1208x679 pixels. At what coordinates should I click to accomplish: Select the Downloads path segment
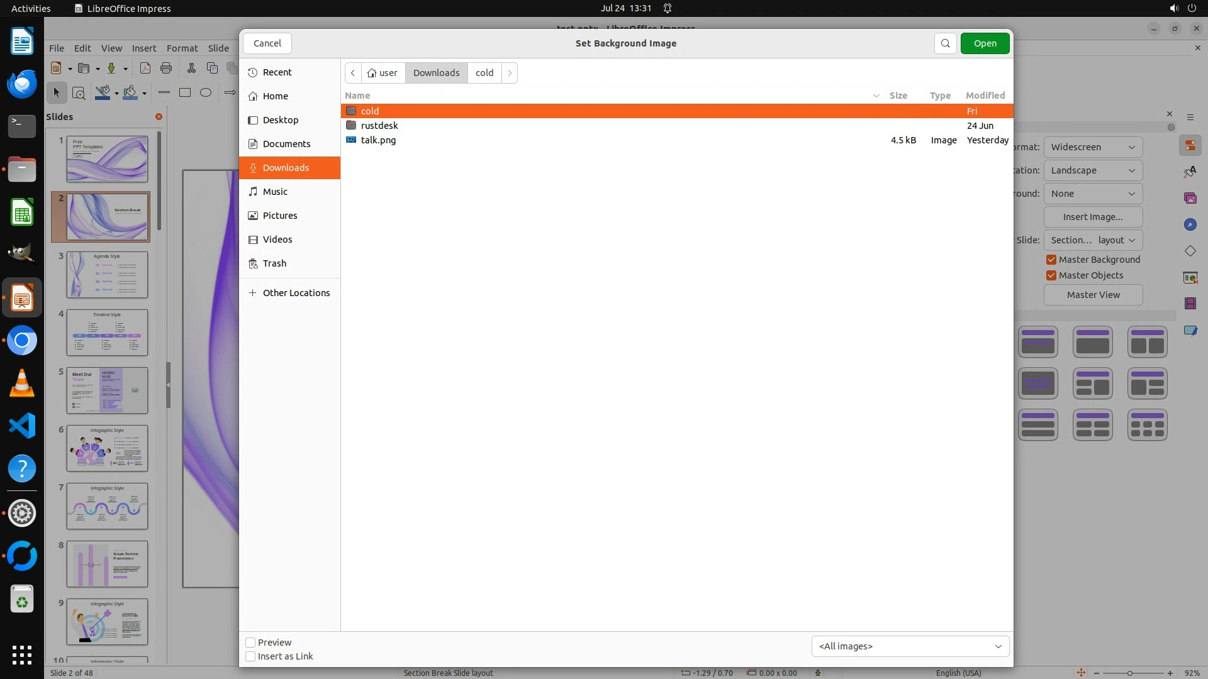tap(436, 73)
